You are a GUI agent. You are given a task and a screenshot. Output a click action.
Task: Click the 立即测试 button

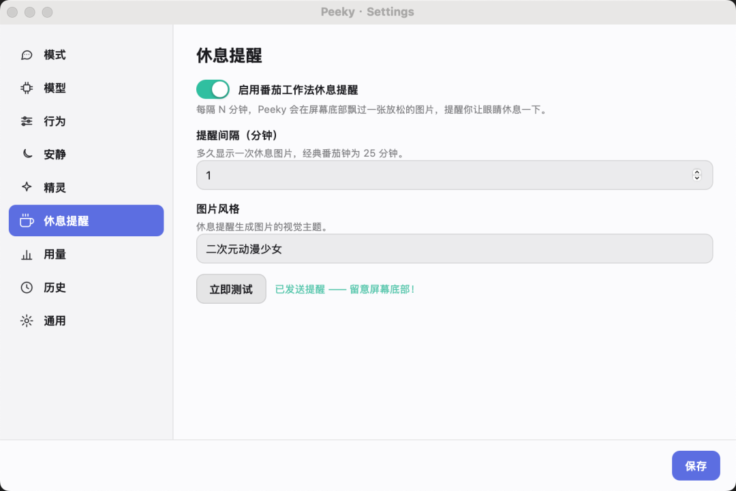232,289
